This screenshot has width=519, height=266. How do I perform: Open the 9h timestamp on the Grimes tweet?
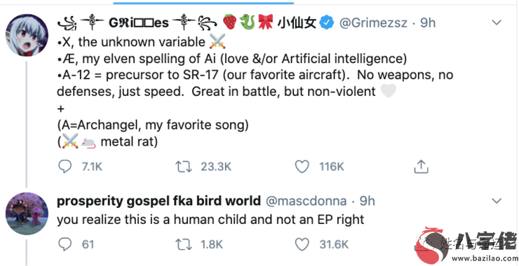428,23
